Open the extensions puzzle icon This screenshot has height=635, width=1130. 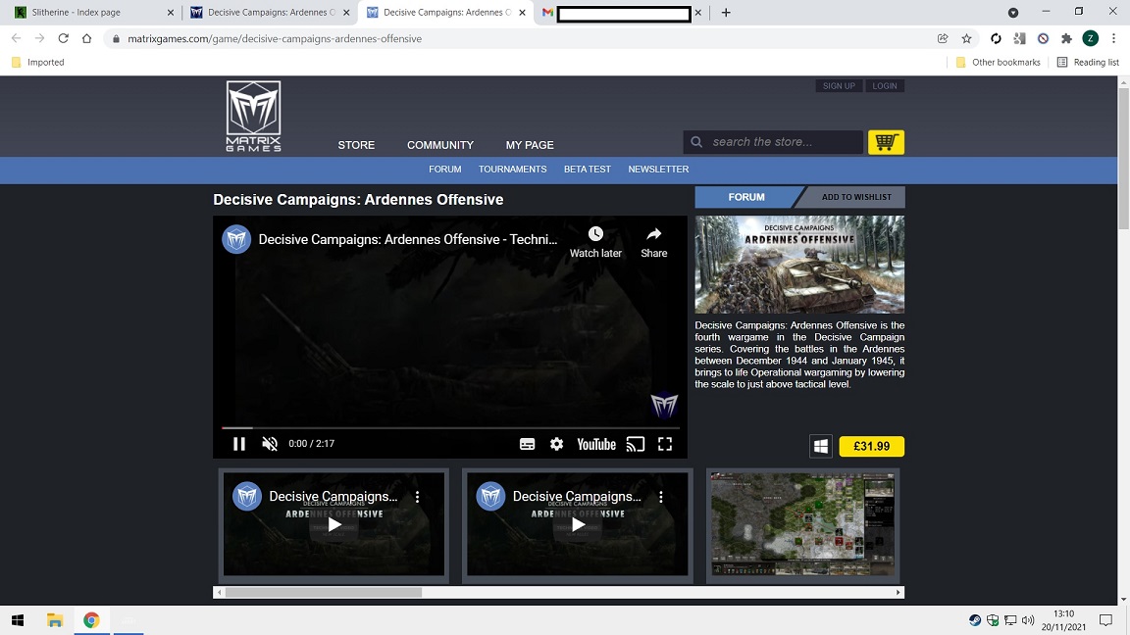[1066, 38]
